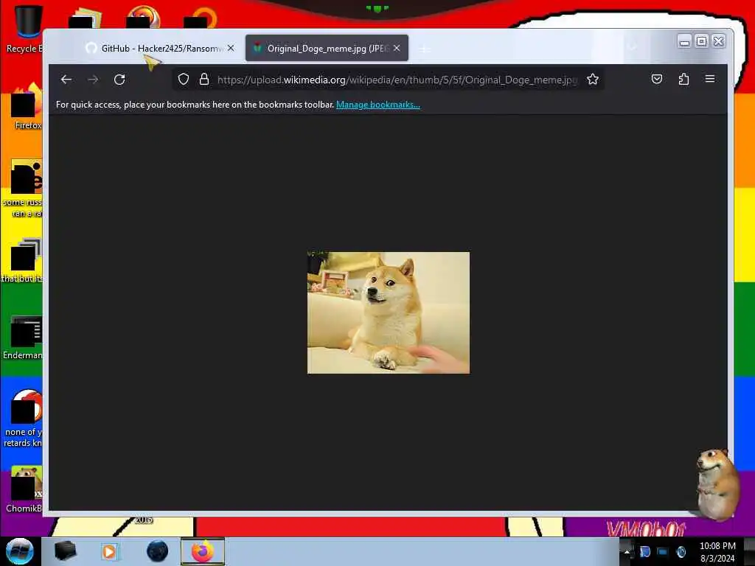This screenshot has width=755, height=566.
Task: Click the padlock site security icon
Action: (x=204, y=80)
